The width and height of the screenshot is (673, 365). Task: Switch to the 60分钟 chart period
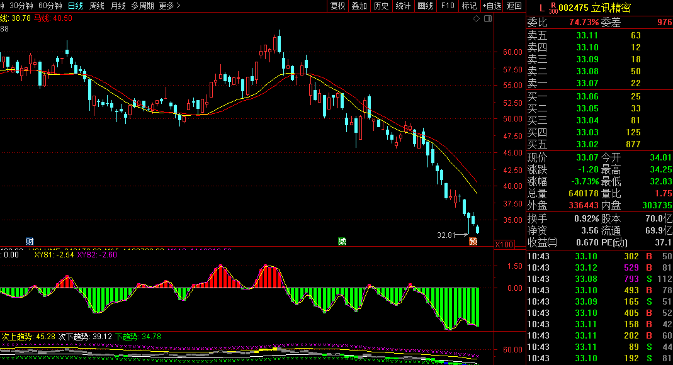click(50, 6)
